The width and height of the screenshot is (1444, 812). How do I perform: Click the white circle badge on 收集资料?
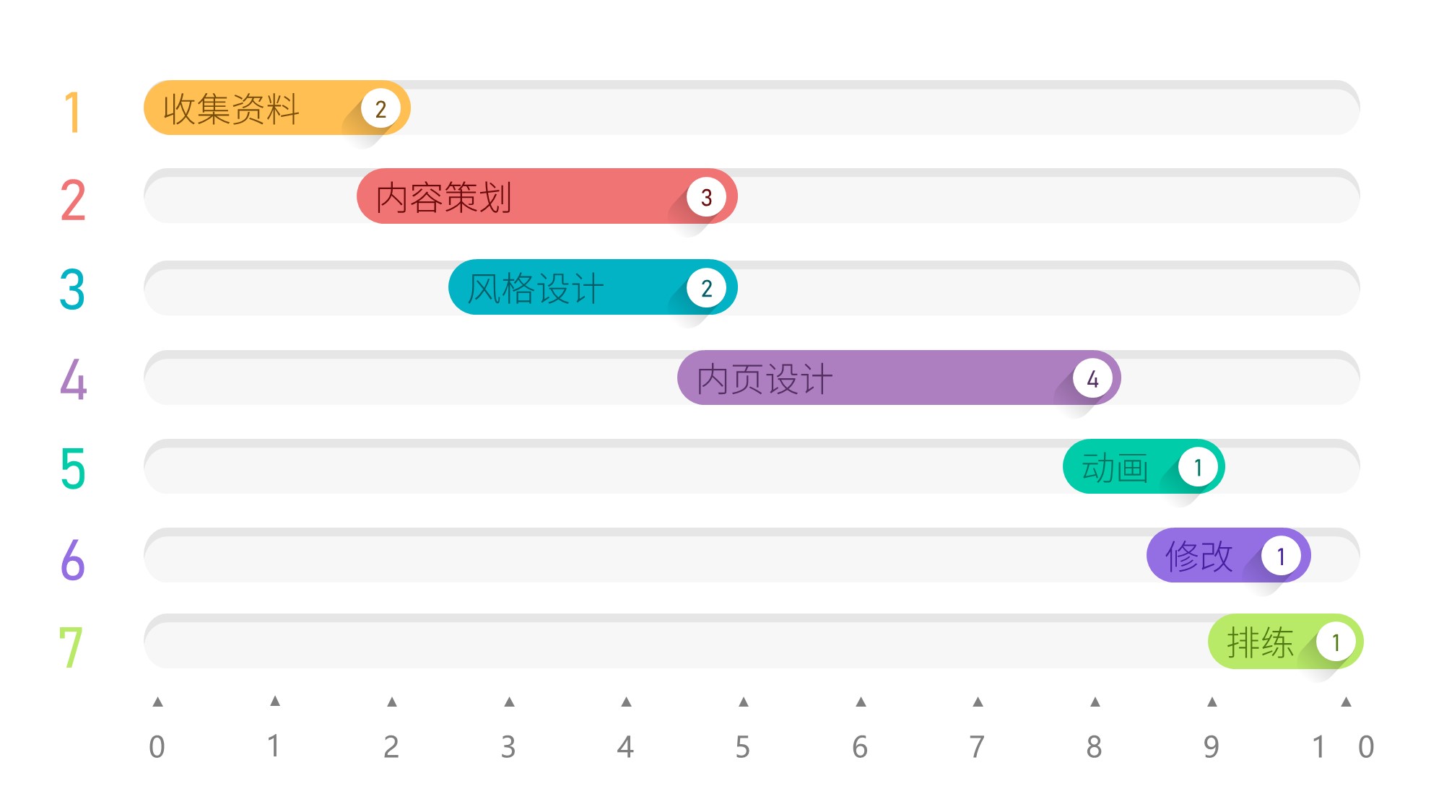coord(380,109)
